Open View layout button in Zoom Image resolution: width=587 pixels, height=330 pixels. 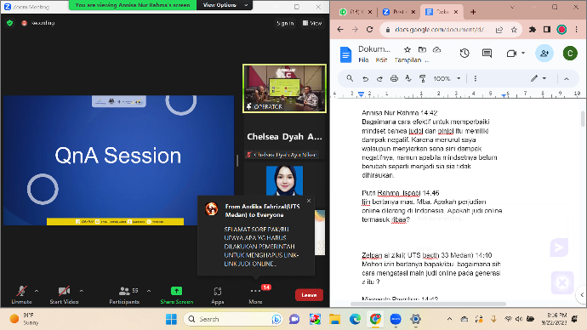pos(312,23)
